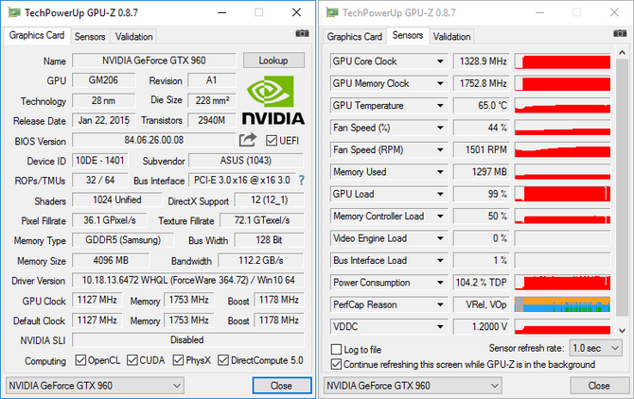Click the camera screenshot icon in left window

coord(302,33)
